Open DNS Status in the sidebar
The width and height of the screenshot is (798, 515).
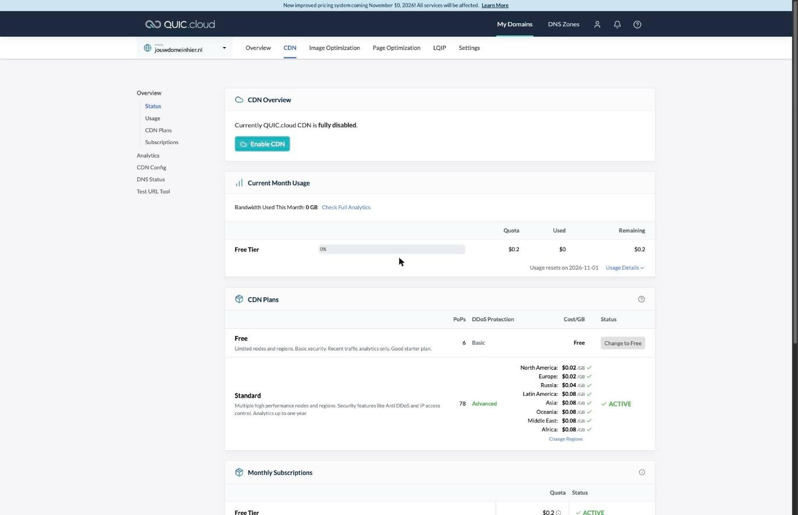pos(151,180)
